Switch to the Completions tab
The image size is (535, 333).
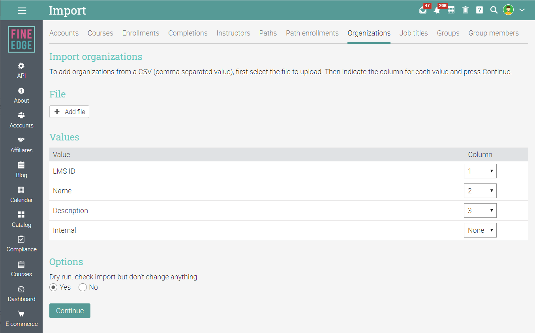188,33
